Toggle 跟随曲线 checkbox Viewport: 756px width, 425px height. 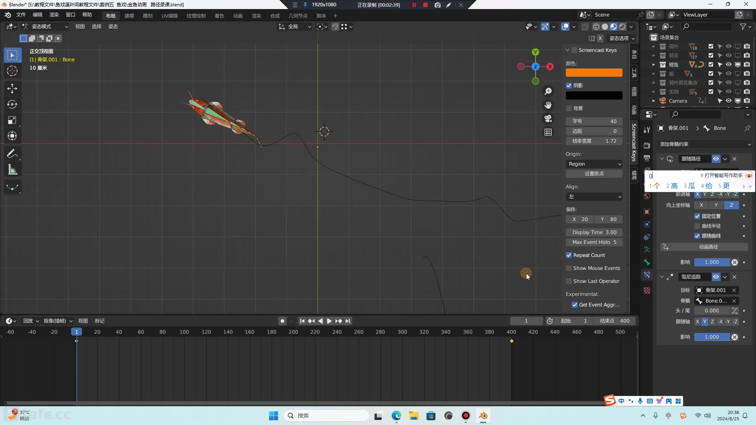pos(697,236)
